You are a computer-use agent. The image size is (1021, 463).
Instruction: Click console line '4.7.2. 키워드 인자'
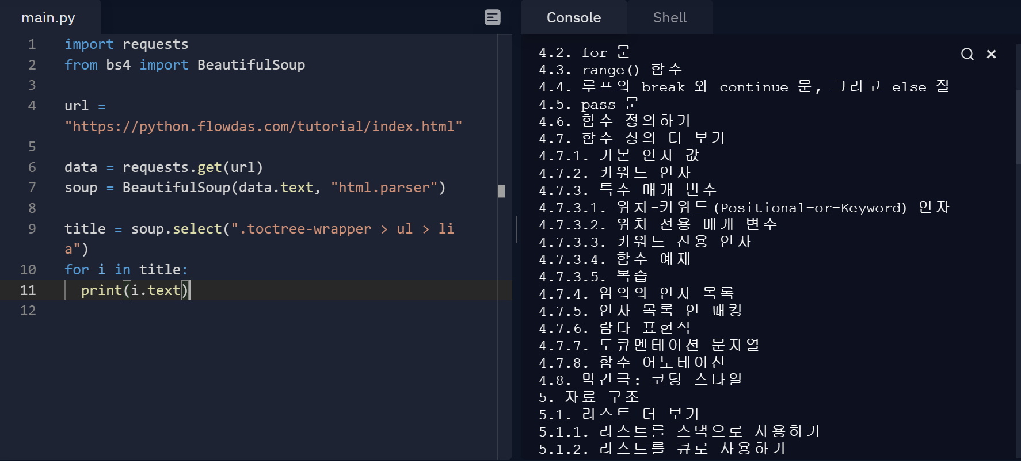coord(615,173)
